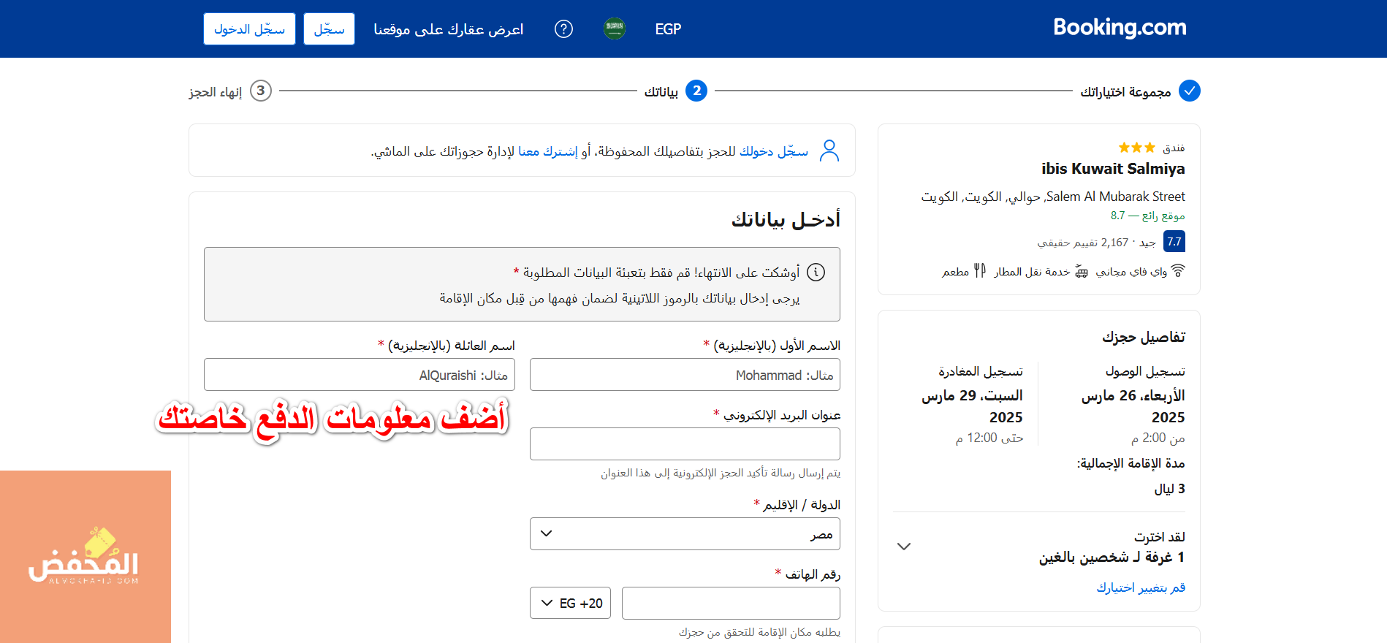Click the free WiFi icon
This screenshot has height=643, width=1387.
[1178, 271]
